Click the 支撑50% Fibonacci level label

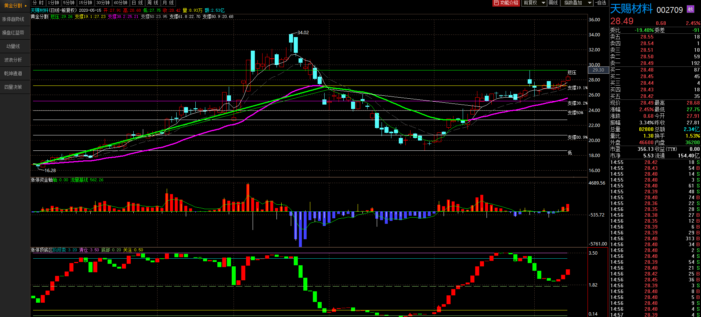coord(575,113)
